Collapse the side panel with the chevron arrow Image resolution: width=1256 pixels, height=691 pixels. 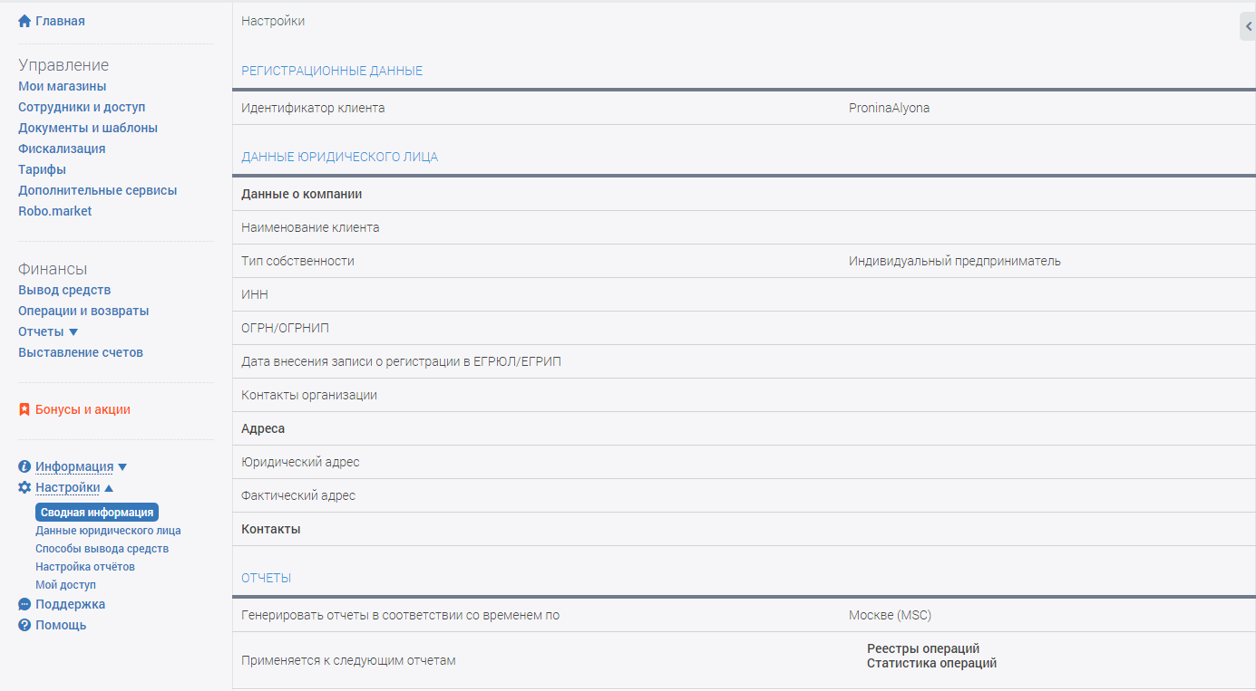[x=1248, y=26]
